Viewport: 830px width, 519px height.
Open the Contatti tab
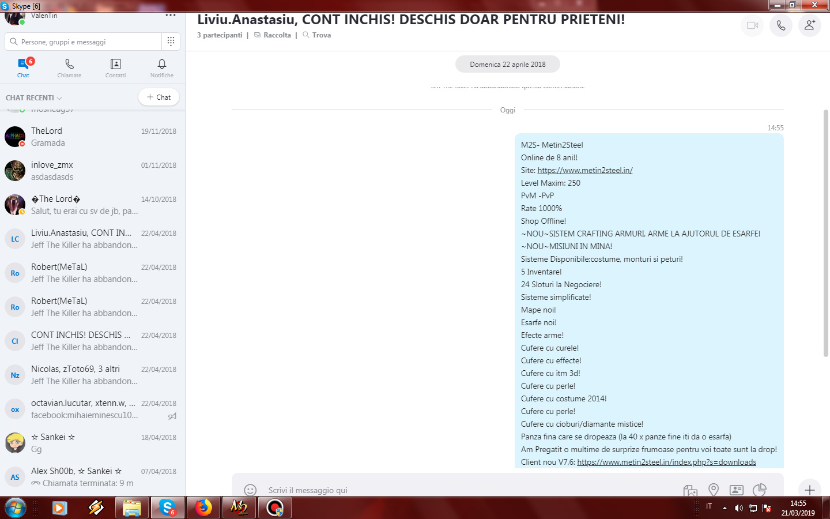115,67
